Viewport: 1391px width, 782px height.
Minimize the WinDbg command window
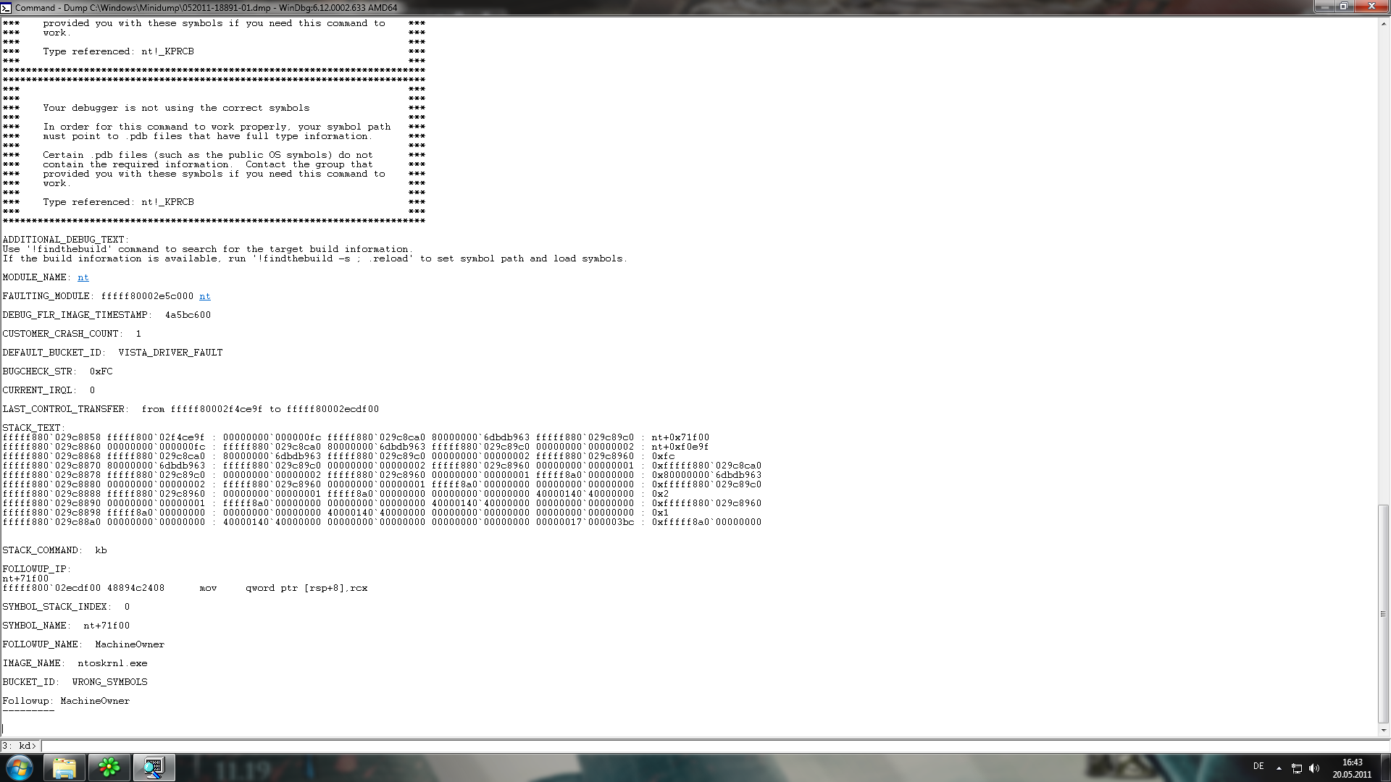[1326, 7]
